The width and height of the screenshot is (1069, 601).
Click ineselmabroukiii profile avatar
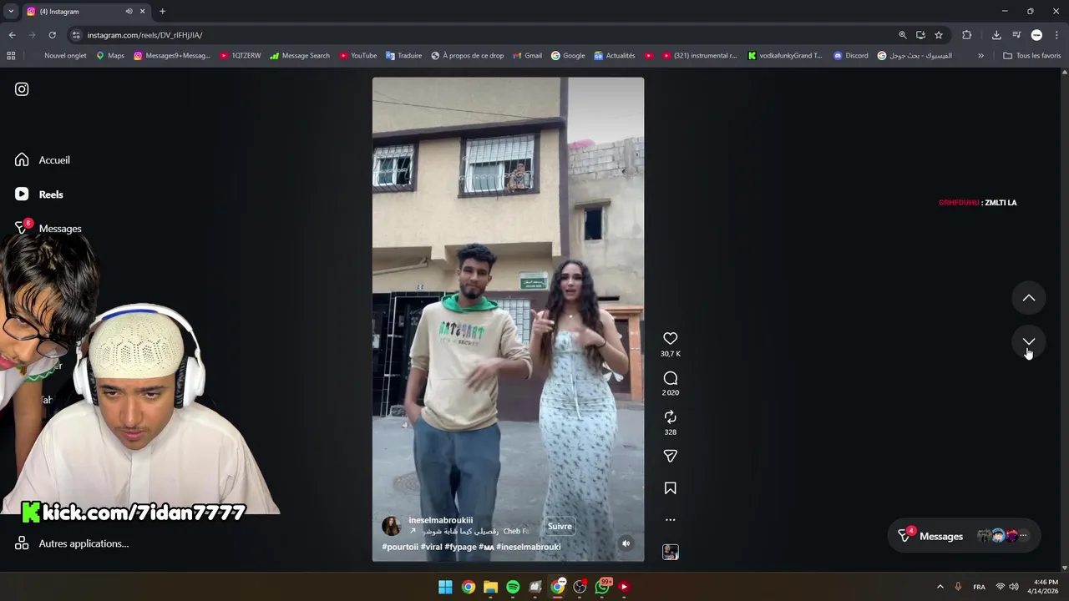tap(391, 526)
